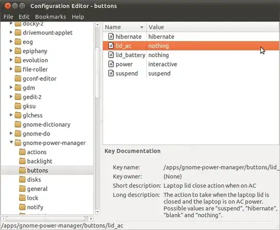Click the horizontal scrollbar right arrow
The width and height of the screenshot is (280, 230).
tap(91, 219)
